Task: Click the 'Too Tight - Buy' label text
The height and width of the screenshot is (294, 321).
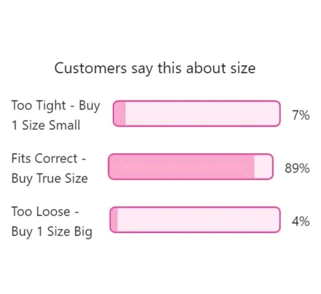Action: point(55,106)
